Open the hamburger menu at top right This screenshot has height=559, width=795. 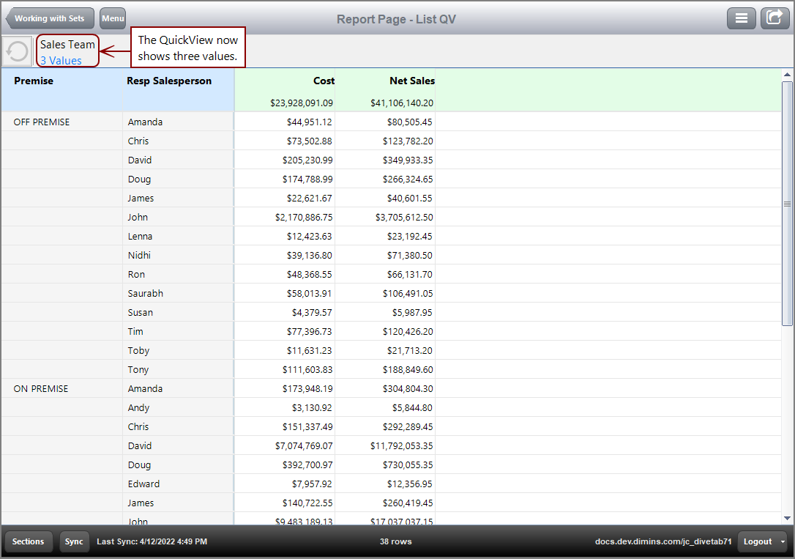pos(742,18)
